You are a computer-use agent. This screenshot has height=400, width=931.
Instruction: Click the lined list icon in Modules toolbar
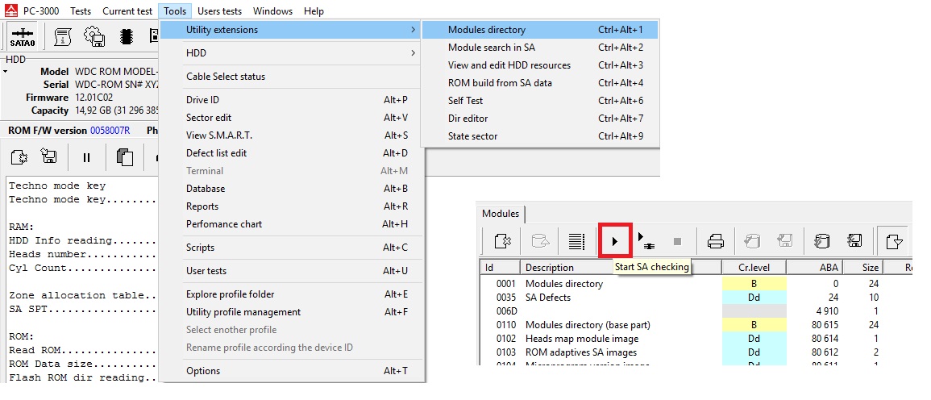point(576,241)
